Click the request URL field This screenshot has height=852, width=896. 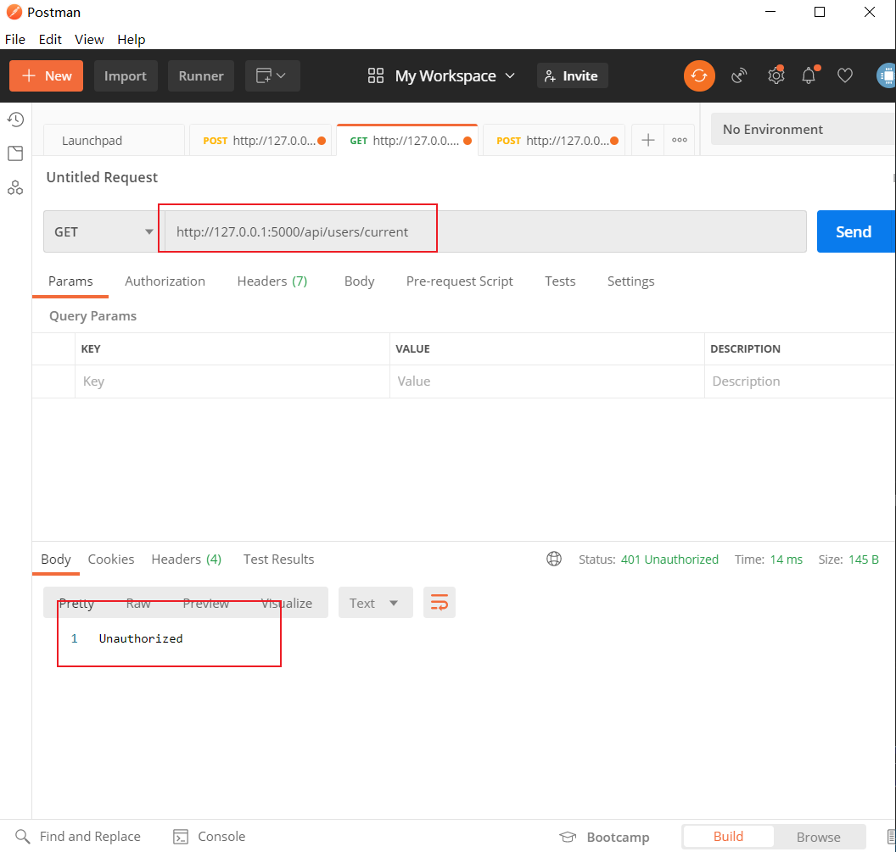pos(485,231)
